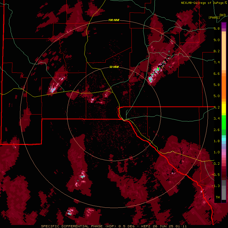This screenshot has height=228, width=228.
Task: Click the 4.2 value on color scale
Action: coord(217,107)
